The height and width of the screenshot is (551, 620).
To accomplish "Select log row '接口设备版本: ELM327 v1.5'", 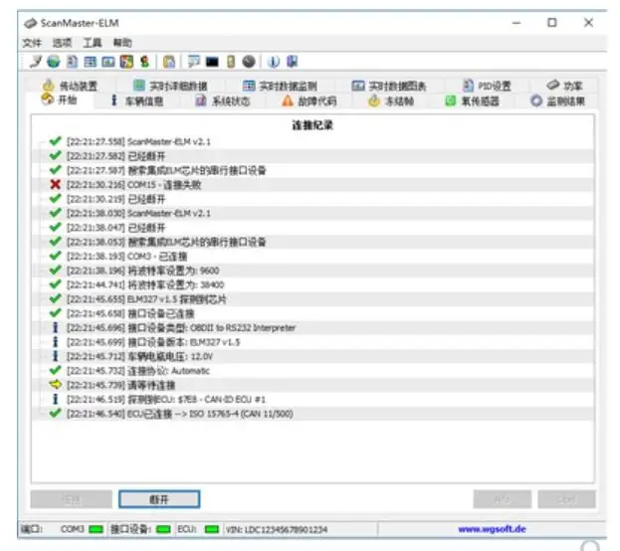I will pyautogui.click(x=312, y=342).
